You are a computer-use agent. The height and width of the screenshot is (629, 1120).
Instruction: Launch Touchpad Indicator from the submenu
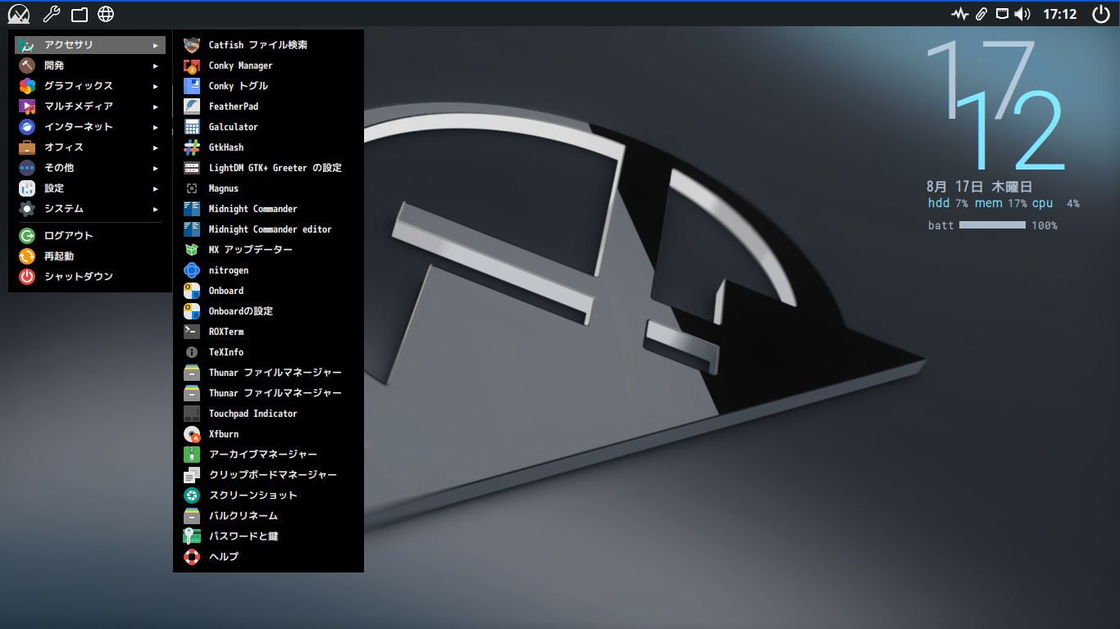click(268, 414)
